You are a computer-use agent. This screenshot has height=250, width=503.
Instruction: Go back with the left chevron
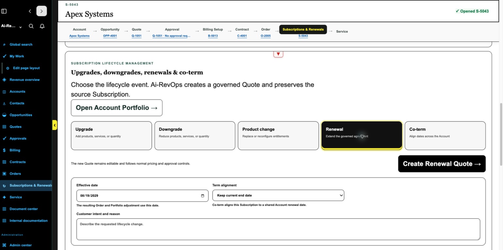(30, 11)
